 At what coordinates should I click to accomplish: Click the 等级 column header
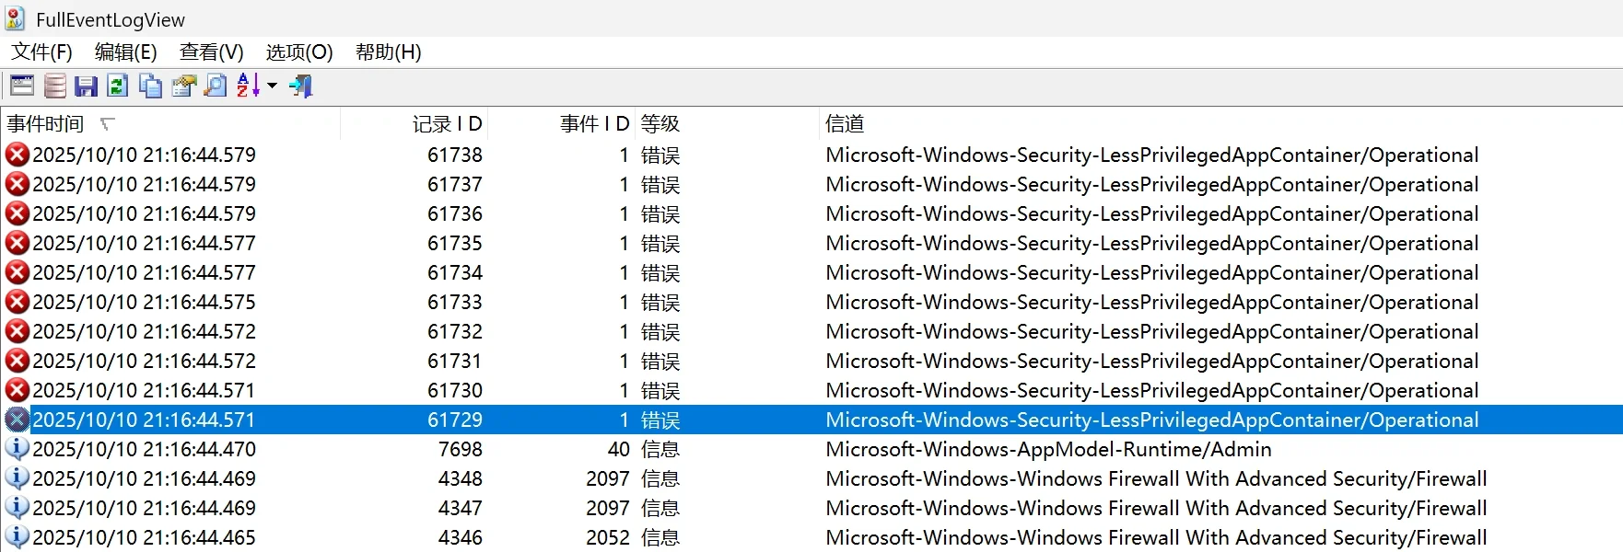click(x=660, y=124)
